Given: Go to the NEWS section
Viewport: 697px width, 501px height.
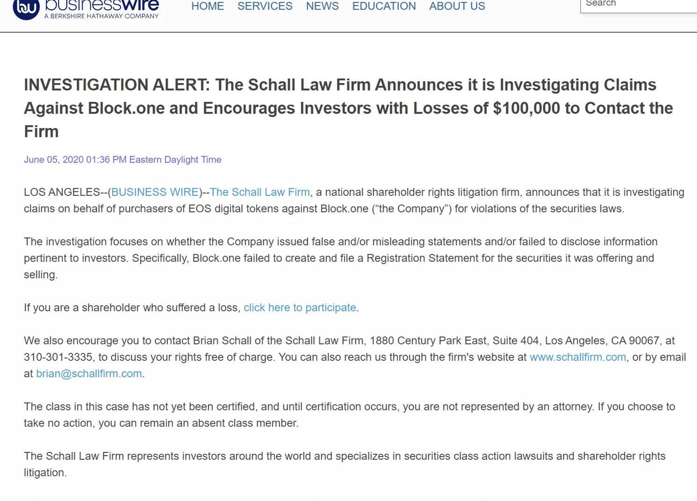Looking at the screenshot, I should pyautogui.click(x=323, y=6).
